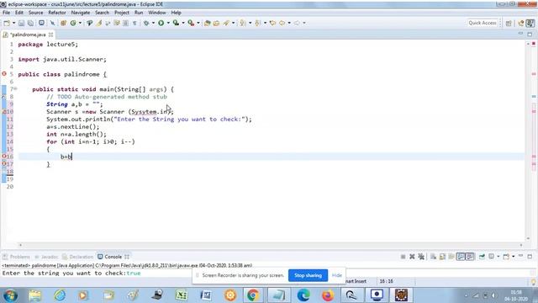Click the Quick Access search field
Viewport: 538px width, 303px height.
(x=482, y=23)
